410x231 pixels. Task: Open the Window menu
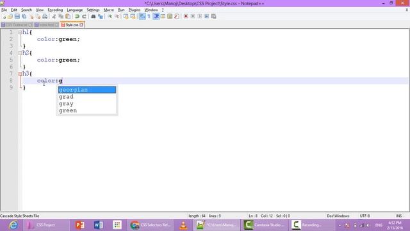click(x=151, y=10)
